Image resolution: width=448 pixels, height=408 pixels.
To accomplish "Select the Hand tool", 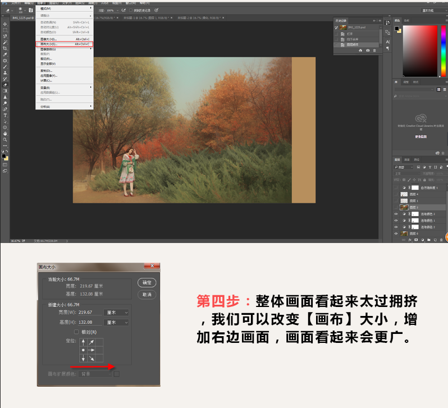I will [x=5, y=134].
